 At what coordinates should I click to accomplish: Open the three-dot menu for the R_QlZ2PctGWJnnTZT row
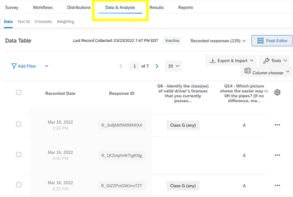tap(277, 185)
